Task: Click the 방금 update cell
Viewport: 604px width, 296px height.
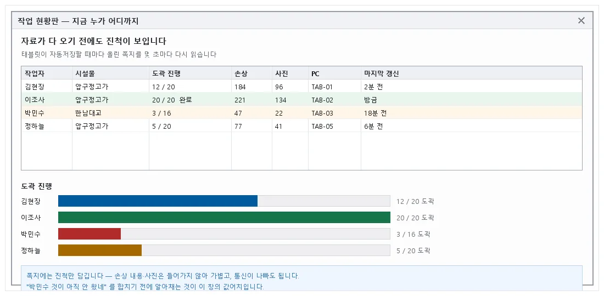Action: [x=472, y=100]
